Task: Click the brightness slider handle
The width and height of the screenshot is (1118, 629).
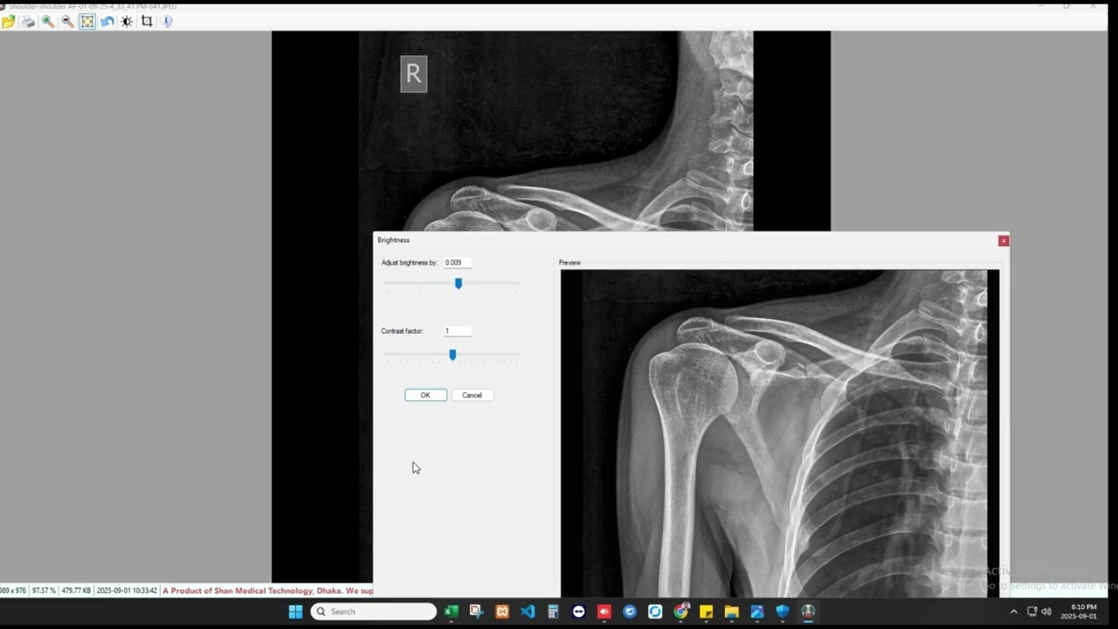Action: coord(459,283)
